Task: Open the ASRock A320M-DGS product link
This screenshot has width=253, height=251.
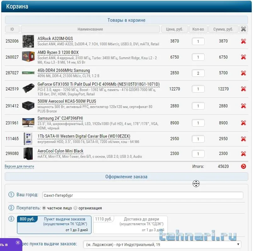Action: (55, 39)
